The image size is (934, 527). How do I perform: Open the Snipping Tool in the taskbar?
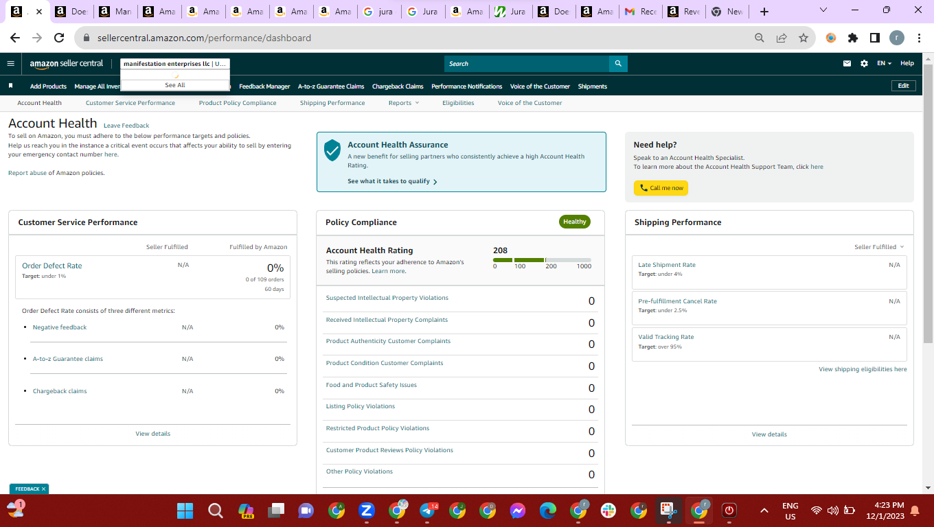668,511
